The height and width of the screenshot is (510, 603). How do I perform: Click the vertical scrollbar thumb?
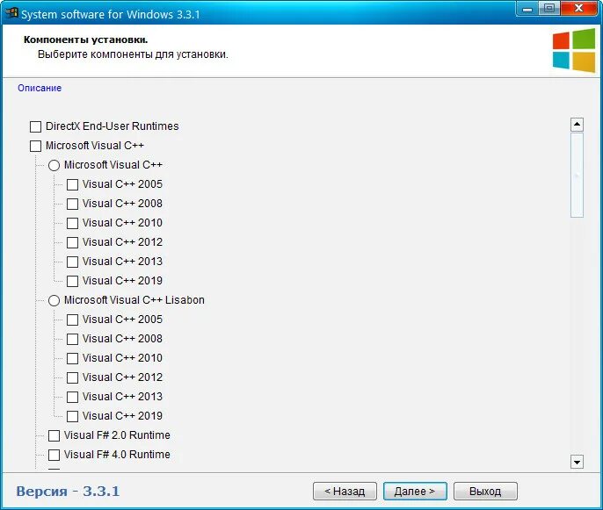(577, 176)
